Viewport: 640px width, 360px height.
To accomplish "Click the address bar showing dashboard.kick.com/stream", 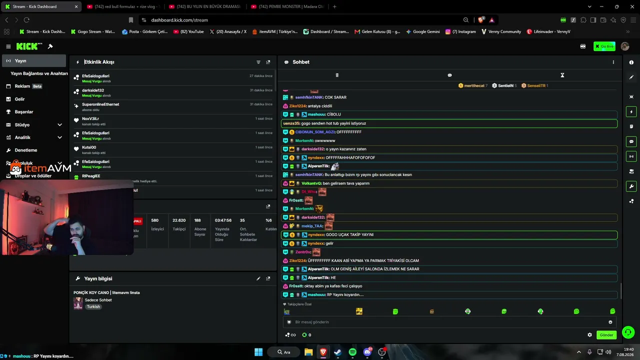I will point(300,20).
